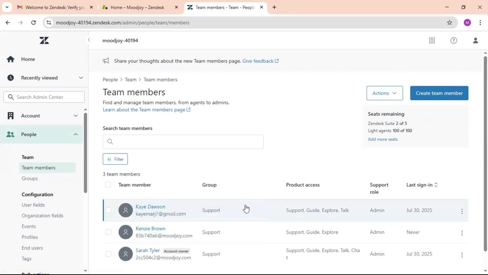Click the megaphone announcement icon
The image size is (488, 275).
click(x=106, y=61)
